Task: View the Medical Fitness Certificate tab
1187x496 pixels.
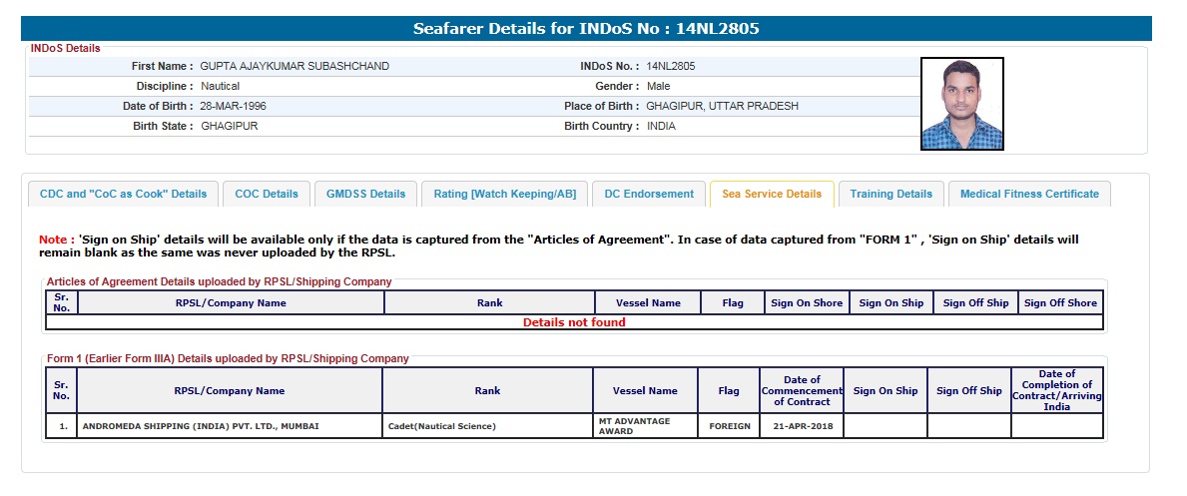Action: [x=1028, y=194]
